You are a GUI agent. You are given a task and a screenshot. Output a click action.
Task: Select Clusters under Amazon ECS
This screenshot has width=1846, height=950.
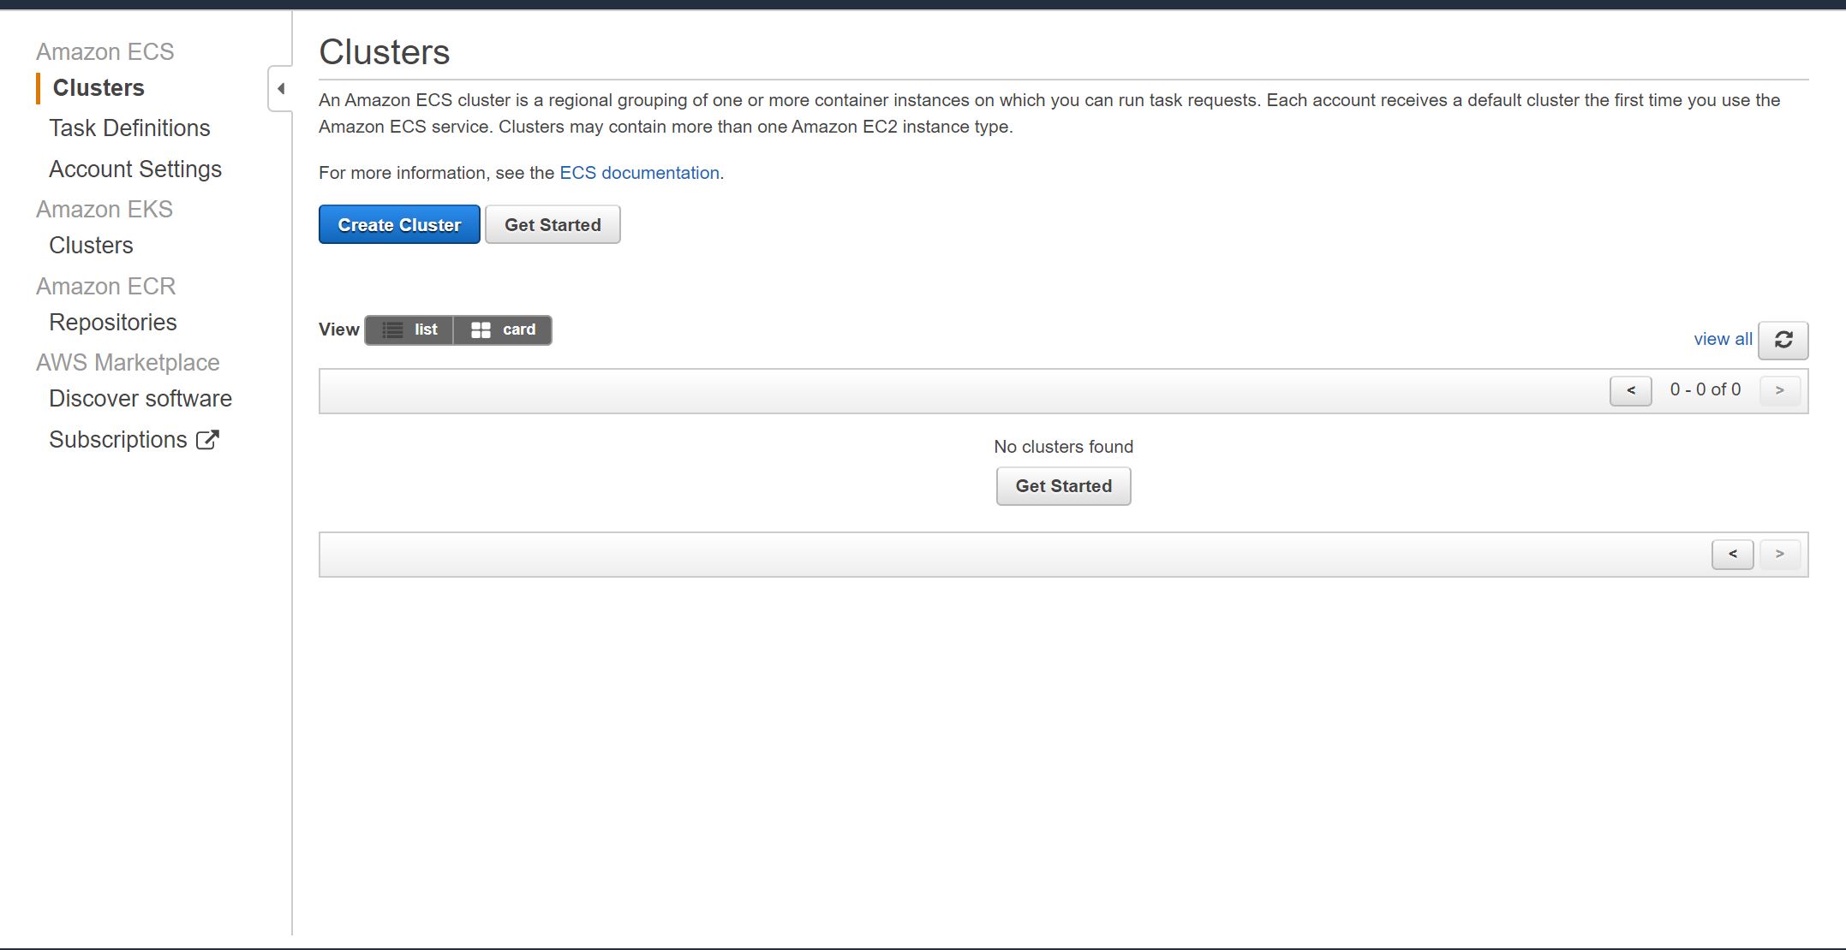(x=99, y=87)
